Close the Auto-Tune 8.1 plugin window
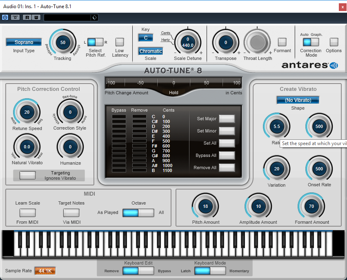 pyautogui.click(x=343, y=7)
